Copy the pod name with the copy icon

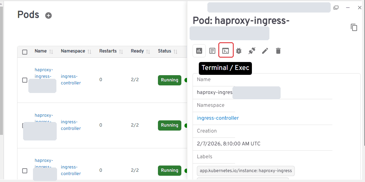pyautogui.click(x=354, y=27)
